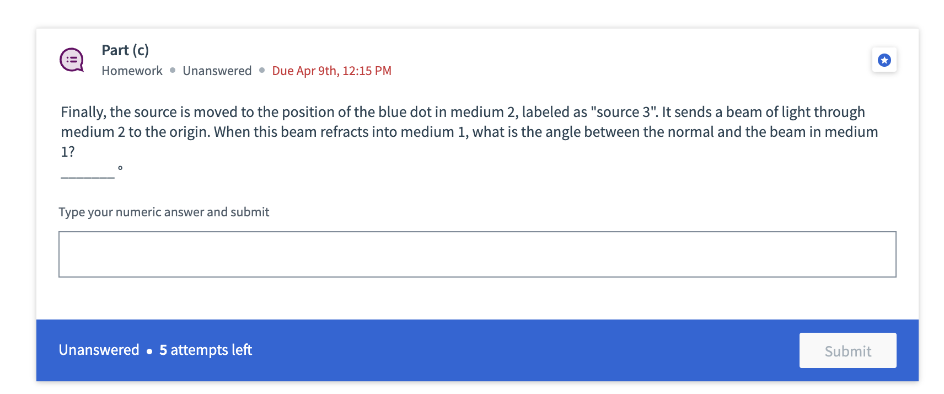Click the question paragraph mentioning source 3
This screenshot has height=394, width=944.
(469, 131)
